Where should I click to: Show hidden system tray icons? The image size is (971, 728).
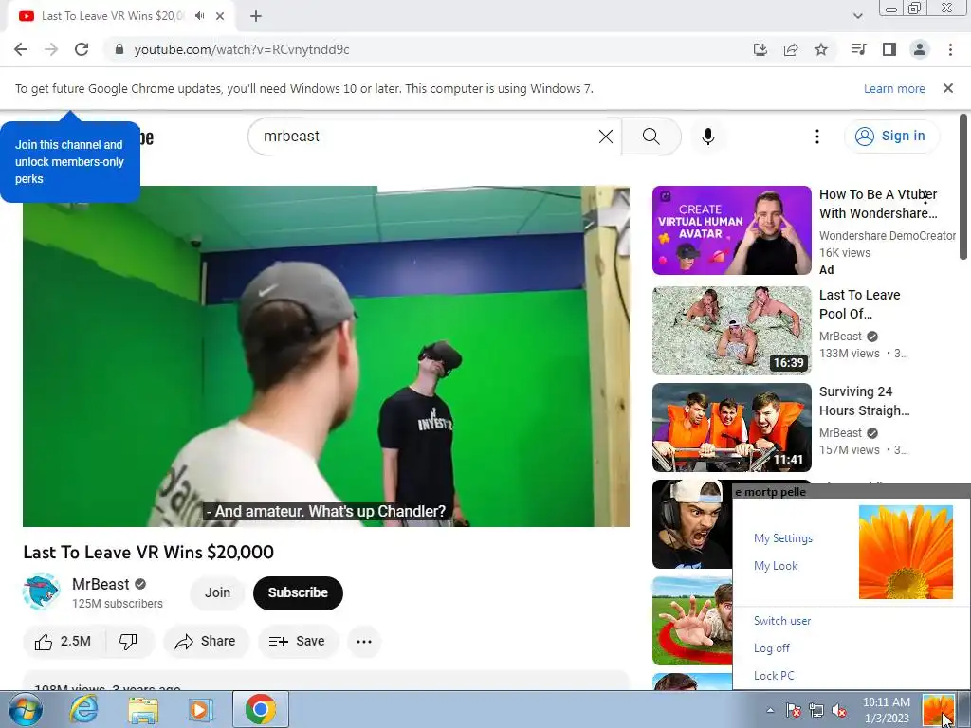[x=770, y=710]
